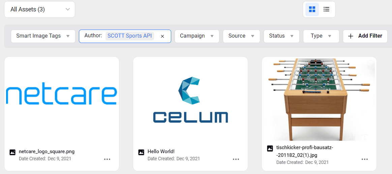Expand the Type filter dropdown
392x174 pixels.
tap(321, 36)
